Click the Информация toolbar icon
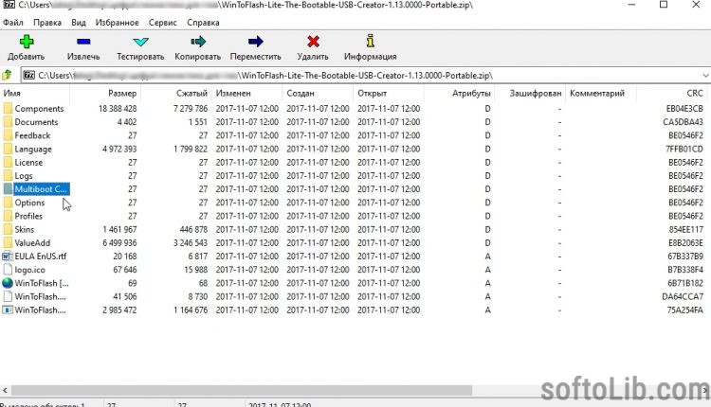Screen dimensions: 711x407 pyautogui.click(x=370, y=41)
